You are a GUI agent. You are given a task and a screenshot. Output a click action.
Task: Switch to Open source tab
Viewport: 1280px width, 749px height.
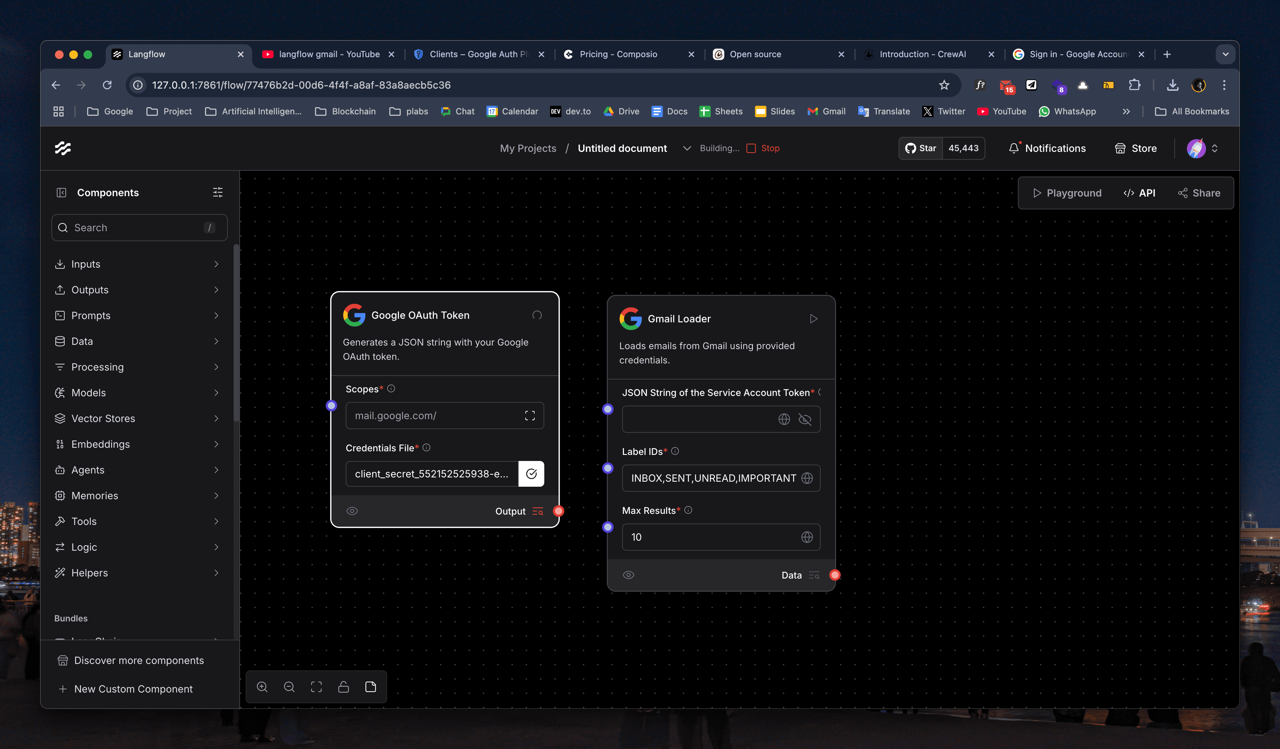779,54
